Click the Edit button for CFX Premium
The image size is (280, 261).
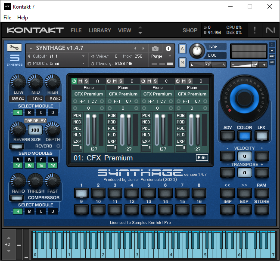(x=202, y=158)
